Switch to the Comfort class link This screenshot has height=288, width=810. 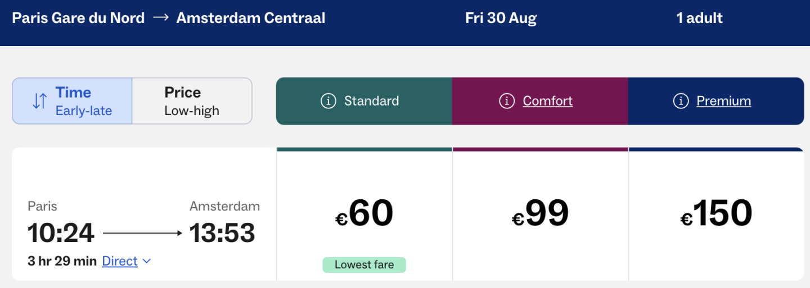pos(547,101)
